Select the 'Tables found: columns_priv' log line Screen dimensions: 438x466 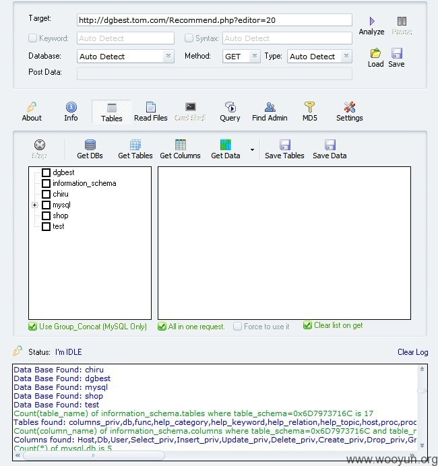click(215, 422)
